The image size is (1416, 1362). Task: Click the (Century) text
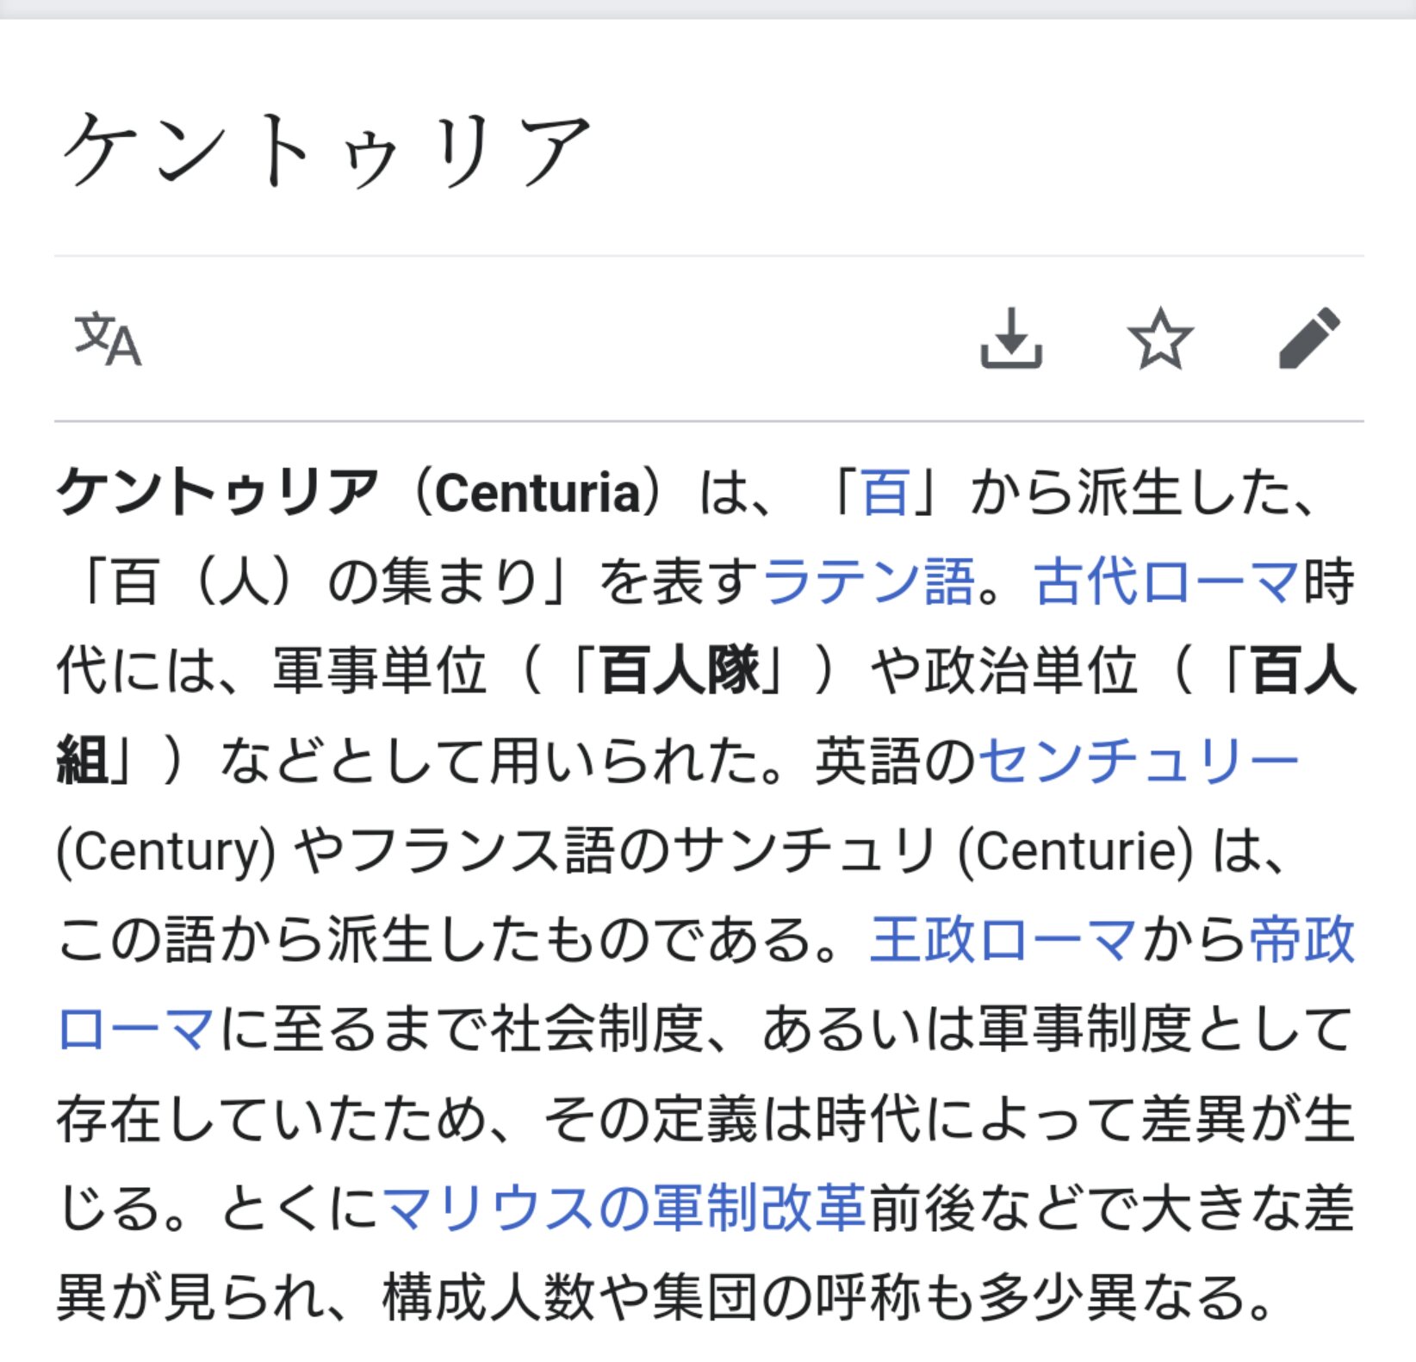coord(166,850)
